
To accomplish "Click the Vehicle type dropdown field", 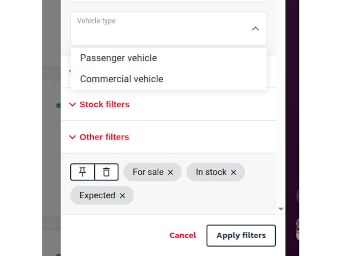I will coord(160,29).
